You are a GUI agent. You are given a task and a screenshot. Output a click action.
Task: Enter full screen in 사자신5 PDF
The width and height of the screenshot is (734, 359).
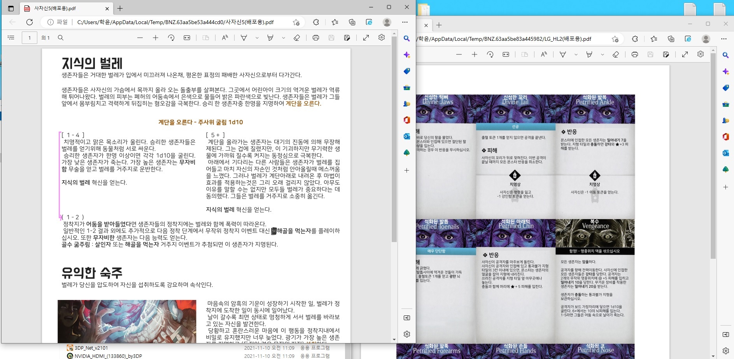click(366, 38)
